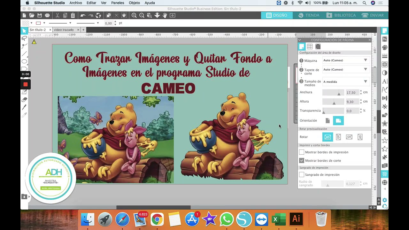
Task: Add a new document tab with plus
Action: pyautogui.click(x=83, y=30)
